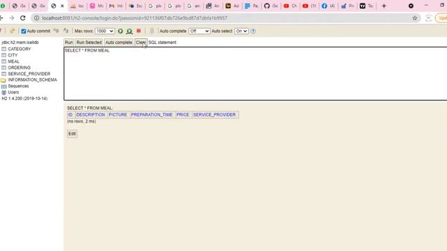This screenshot has height=251, width=447.
Task: Click the Clear button
Action: click(141, 43)
